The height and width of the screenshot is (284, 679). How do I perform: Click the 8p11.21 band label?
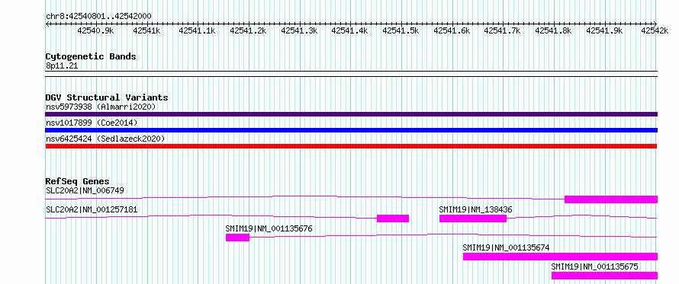tap(62, 65)
